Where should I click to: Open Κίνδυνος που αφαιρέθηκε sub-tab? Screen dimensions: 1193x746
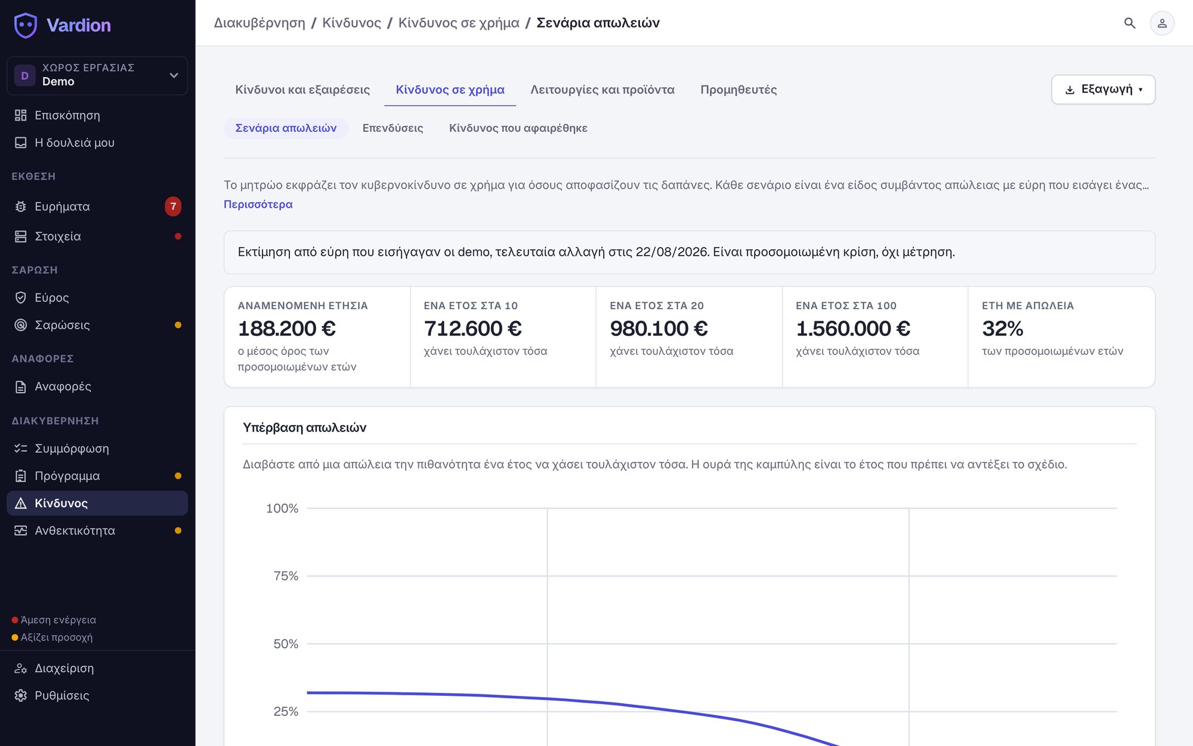click(518, 128)
